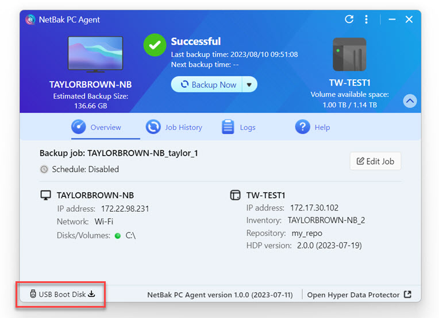Click the laptop computer image for TAYLORBROWN-NB
Image resolution: width=439 pixels, height=318 pixels.
pos(95,54)
